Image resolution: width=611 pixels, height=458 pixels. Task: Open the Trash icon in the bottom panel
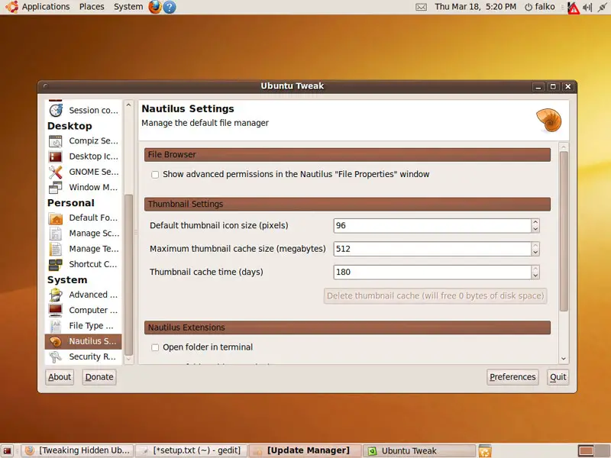pyautogui.click(x=485, y=450)
